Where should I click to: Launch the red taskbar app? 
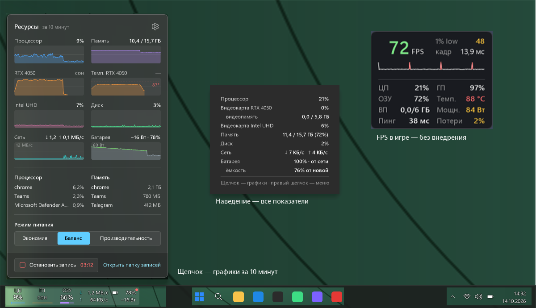[337, 297]
